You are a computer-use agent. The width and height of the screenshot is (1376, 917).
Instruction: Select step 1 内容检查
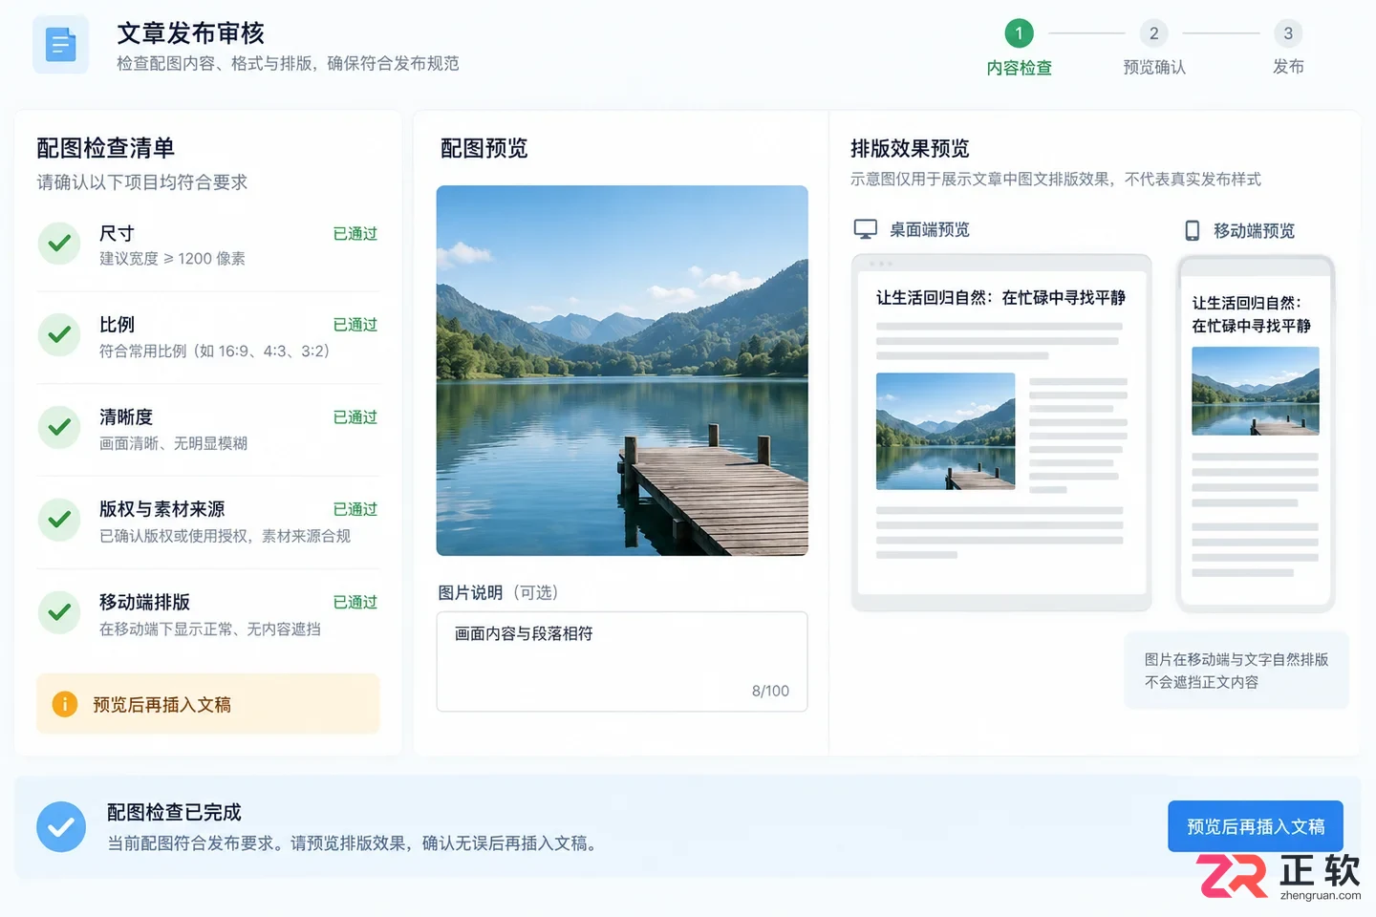coord(1019,48)
